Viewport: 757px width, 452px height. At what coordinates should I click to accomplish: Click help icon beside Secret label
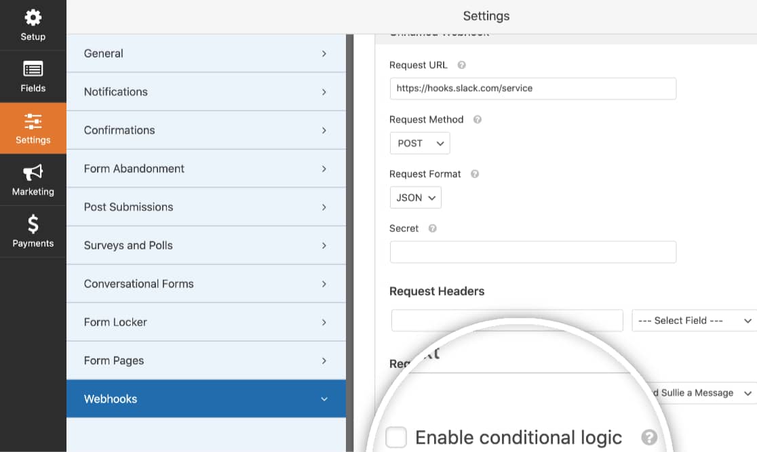(x=433, y=228)
